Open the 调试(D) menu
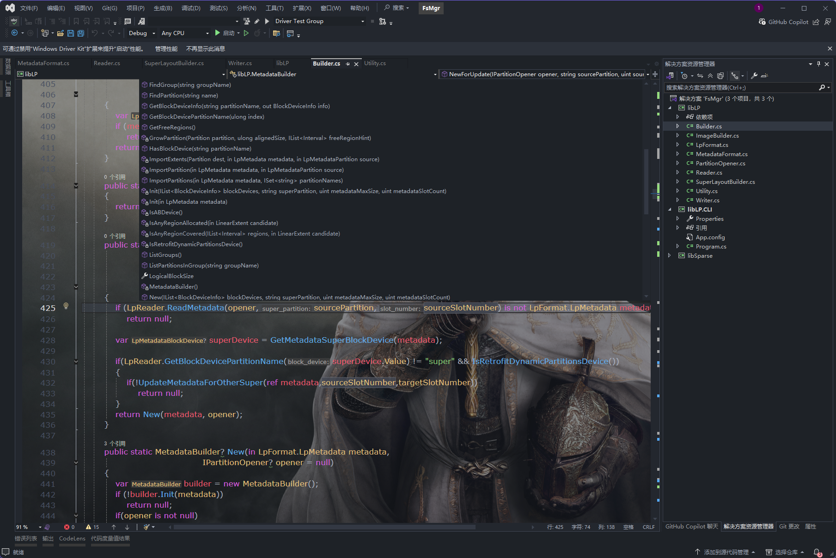The width and height of the screenshot is (836, 558). pos(191,8)
